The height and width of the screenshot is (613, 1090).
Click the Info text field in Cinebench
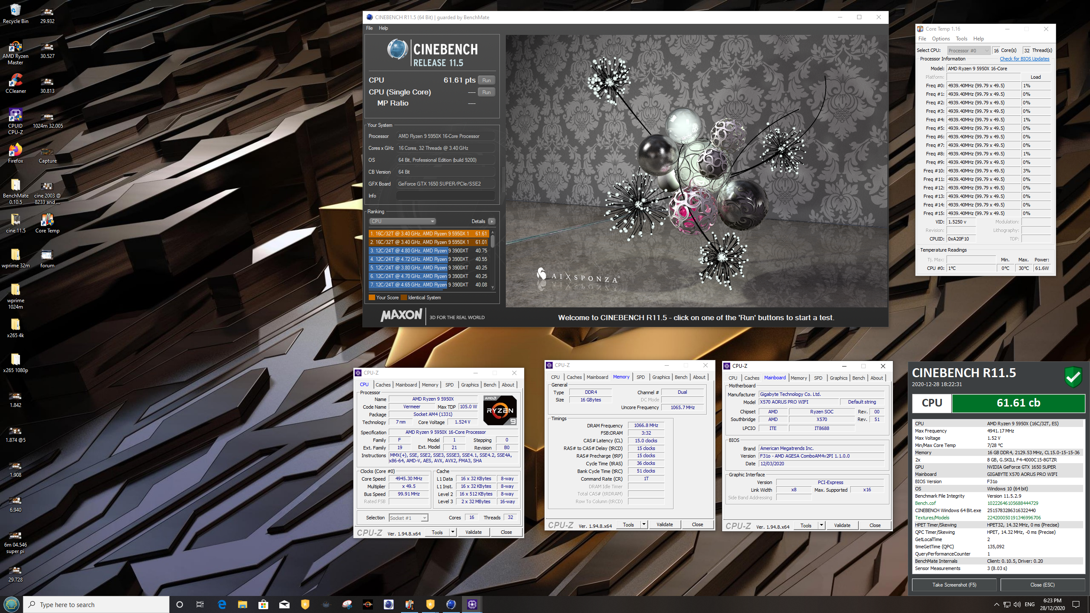[445, 196]
